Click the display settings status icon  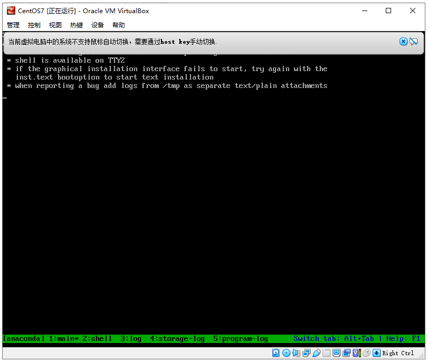coord(336,353)
